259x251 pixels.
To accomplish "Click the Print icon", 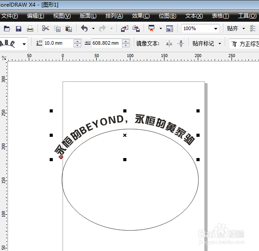I will tap(30, 28).
